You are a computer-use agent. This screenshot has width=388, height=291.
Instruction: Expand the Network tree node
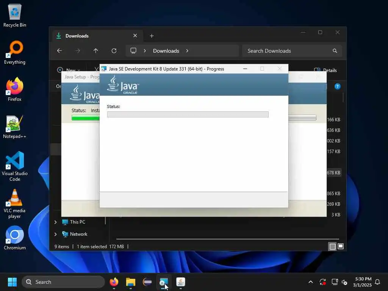click(55, 234)
